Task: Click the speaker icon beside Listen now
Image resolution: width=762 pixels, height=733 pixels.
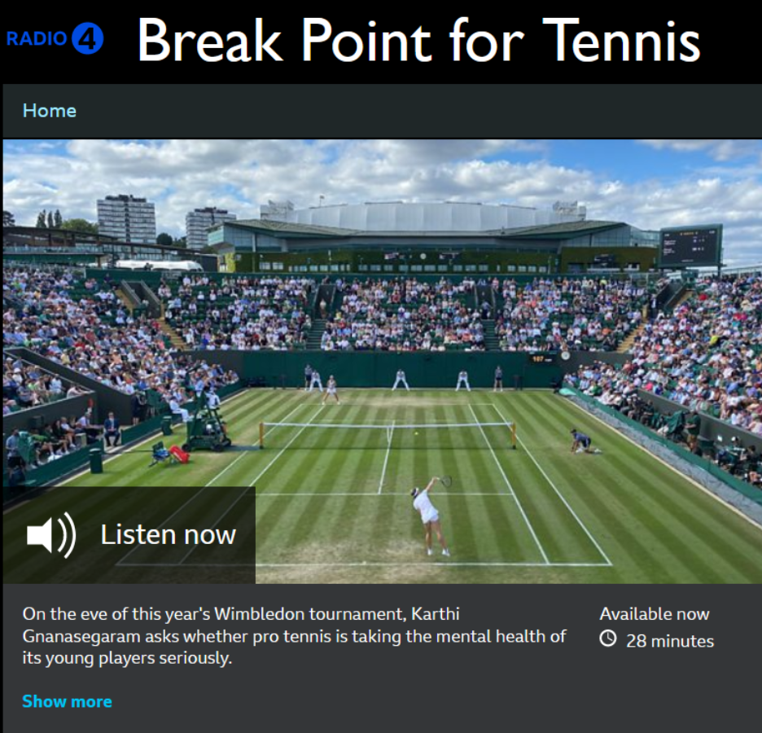Action: coord(51,534)
